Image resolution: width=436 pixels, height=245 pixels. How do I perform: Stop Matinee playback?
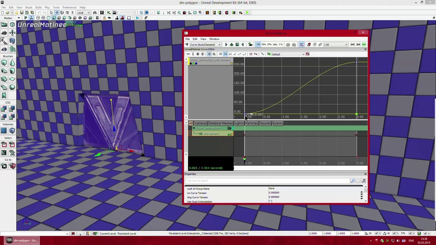pos(237,45)
